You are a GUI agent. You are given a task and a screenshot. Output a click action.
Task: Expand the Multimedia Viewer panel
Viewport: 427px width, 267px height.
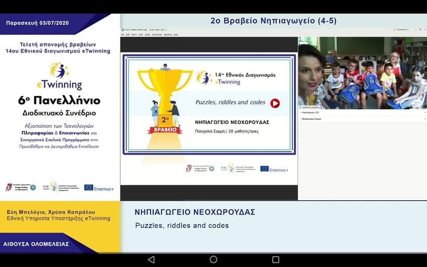311,119
